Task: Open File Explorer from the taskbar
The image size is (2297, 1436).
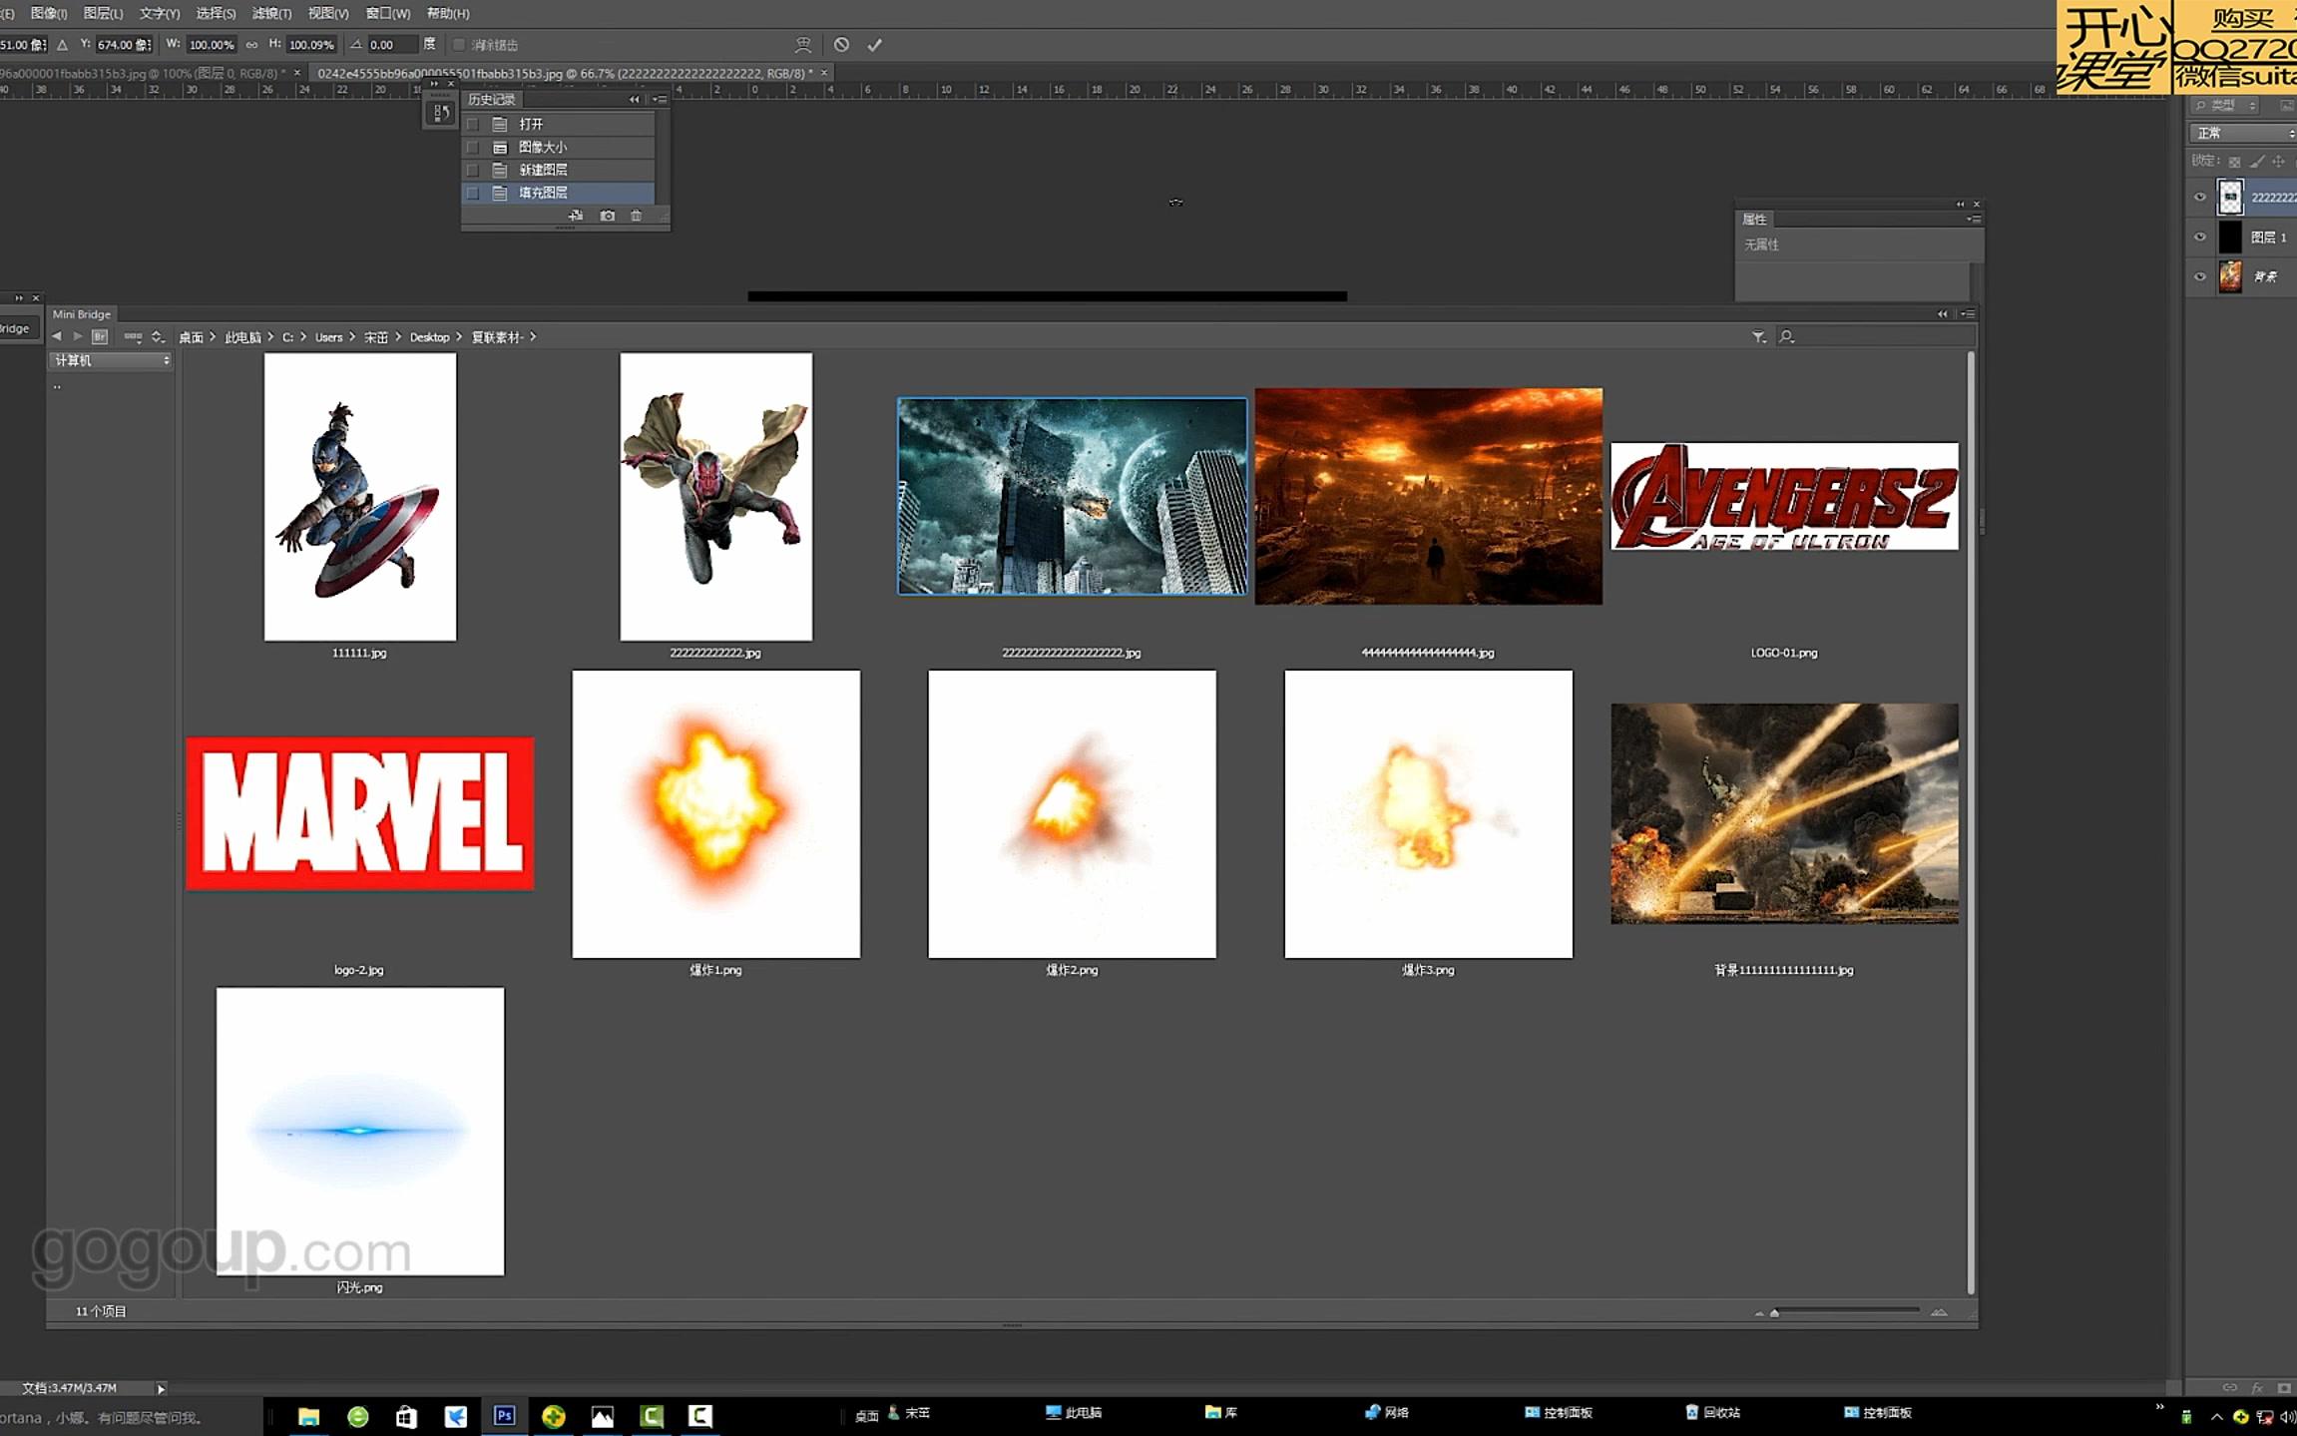Action: [308, 1416]
